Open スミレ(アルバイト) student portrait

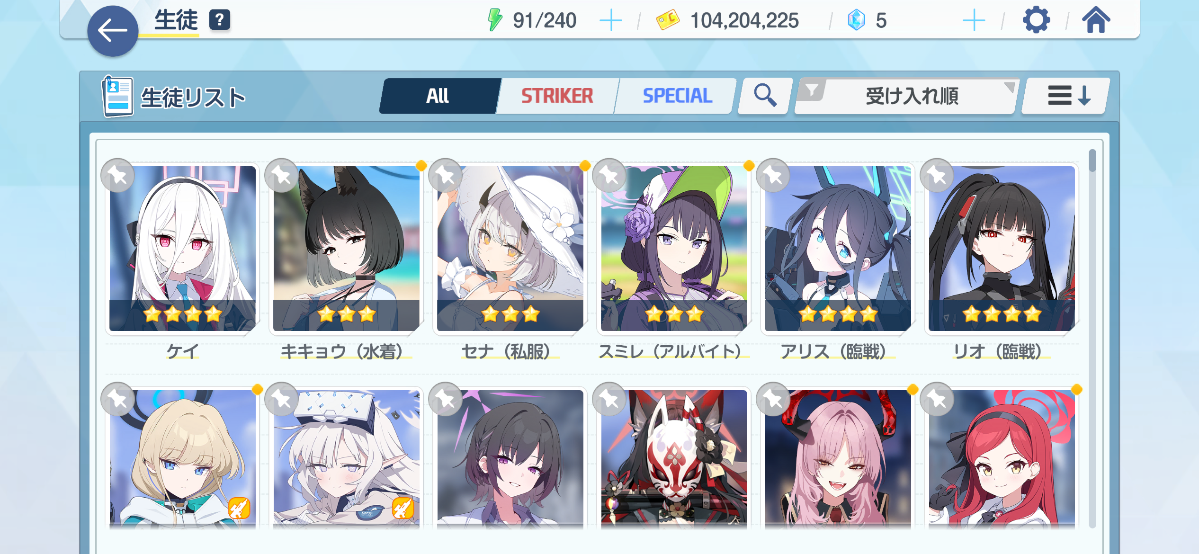pos(674,249)
